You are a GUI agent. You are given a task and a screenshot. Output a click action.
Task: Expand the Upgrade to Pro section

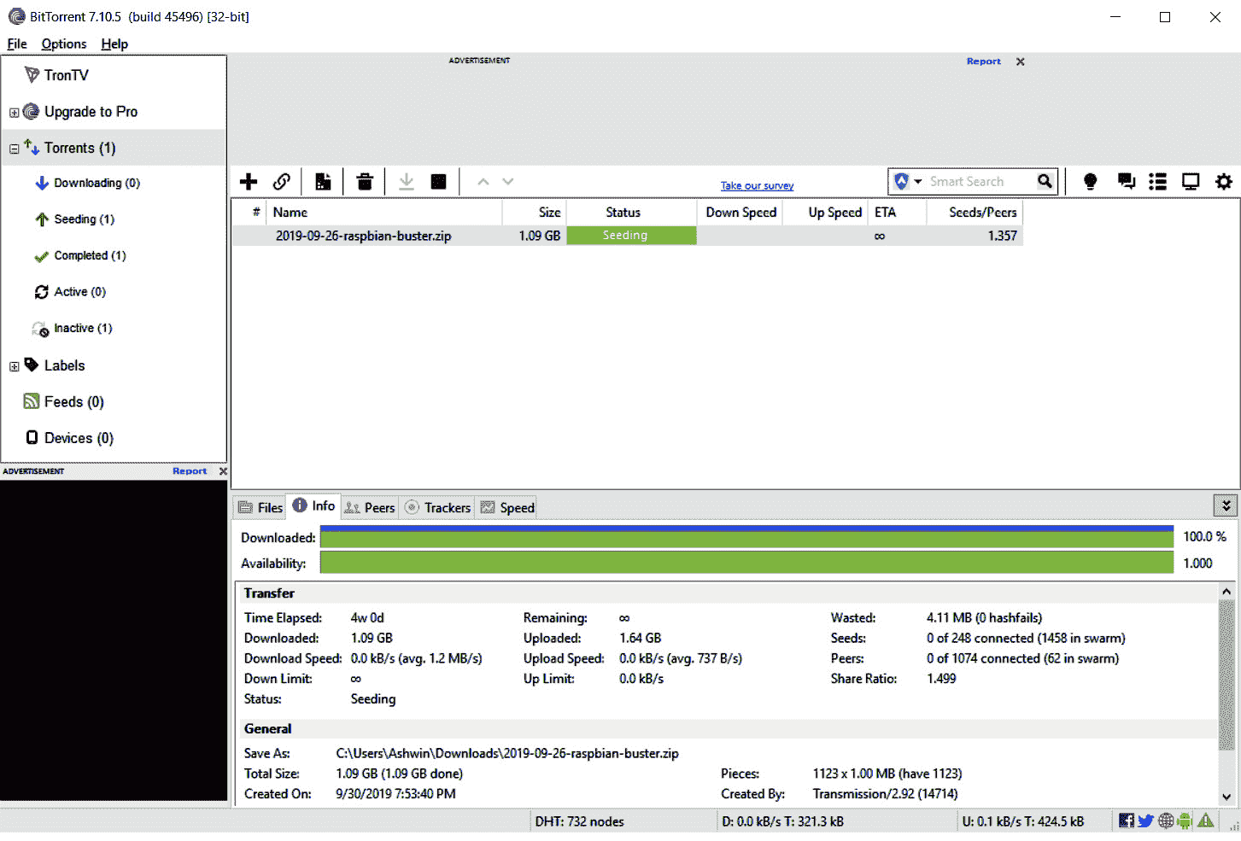pyautogui.click(x=14, y=111)
